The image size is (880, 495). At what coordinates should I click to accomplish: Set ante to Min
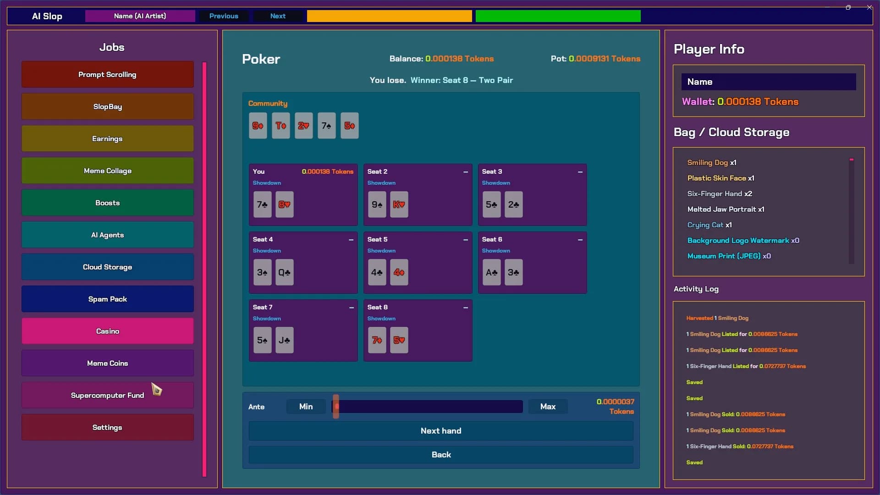point(306,407)
